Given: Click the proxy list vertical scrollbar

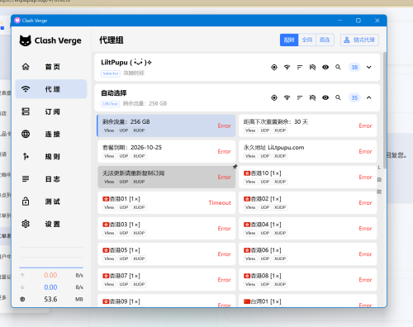Looking at the screenshot, I should tap(384, 110).
